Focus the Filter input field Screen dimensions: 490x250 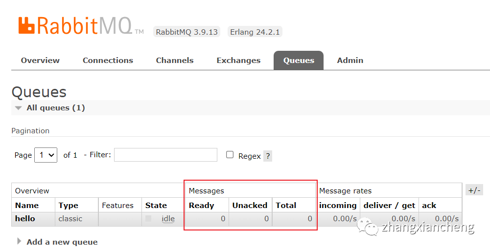point(165,155)
